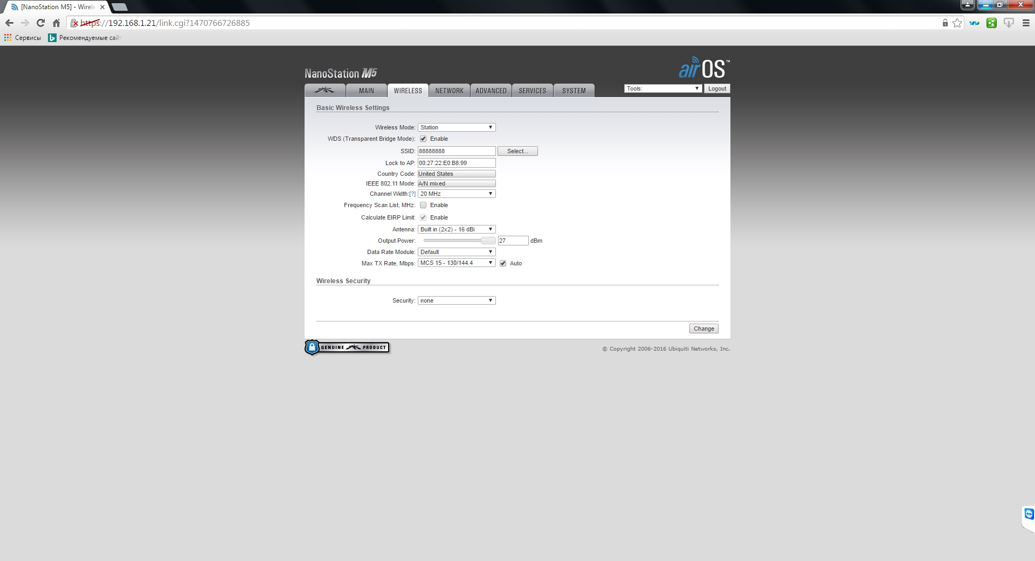The height and width of the screenshot is (561, 1035).
Task: Click the Logout button
Action: point(717,88)
